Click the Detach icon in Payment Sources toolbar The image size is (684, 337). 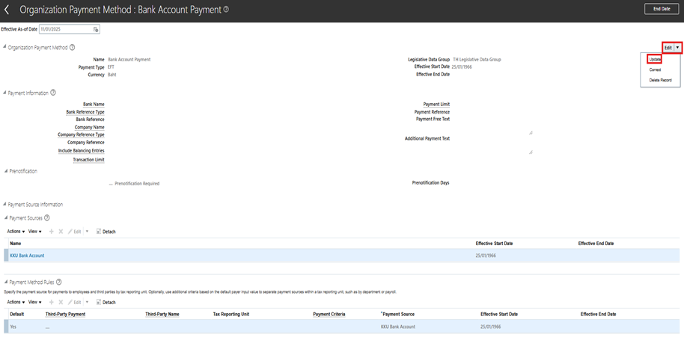point(106,232)
